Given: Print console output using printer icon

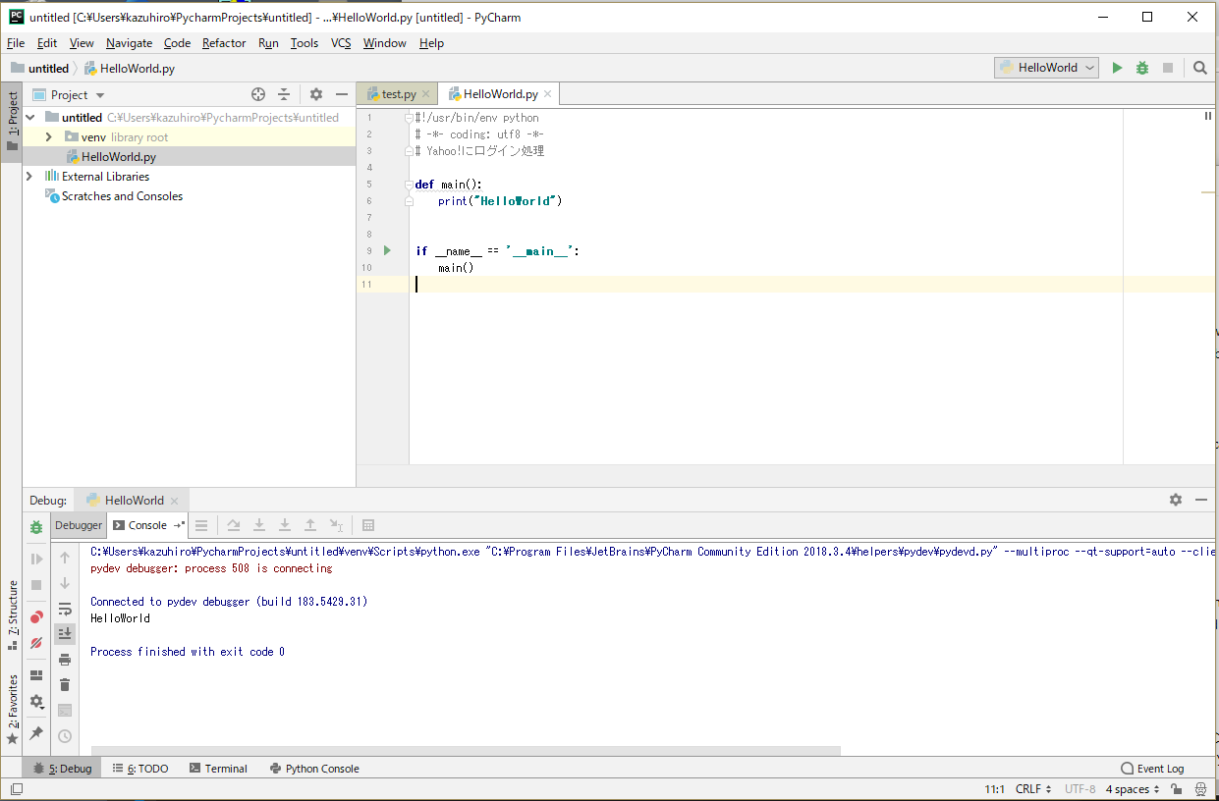Looking at the screenshot, I should pyautogui.click(x=65, y=659).
